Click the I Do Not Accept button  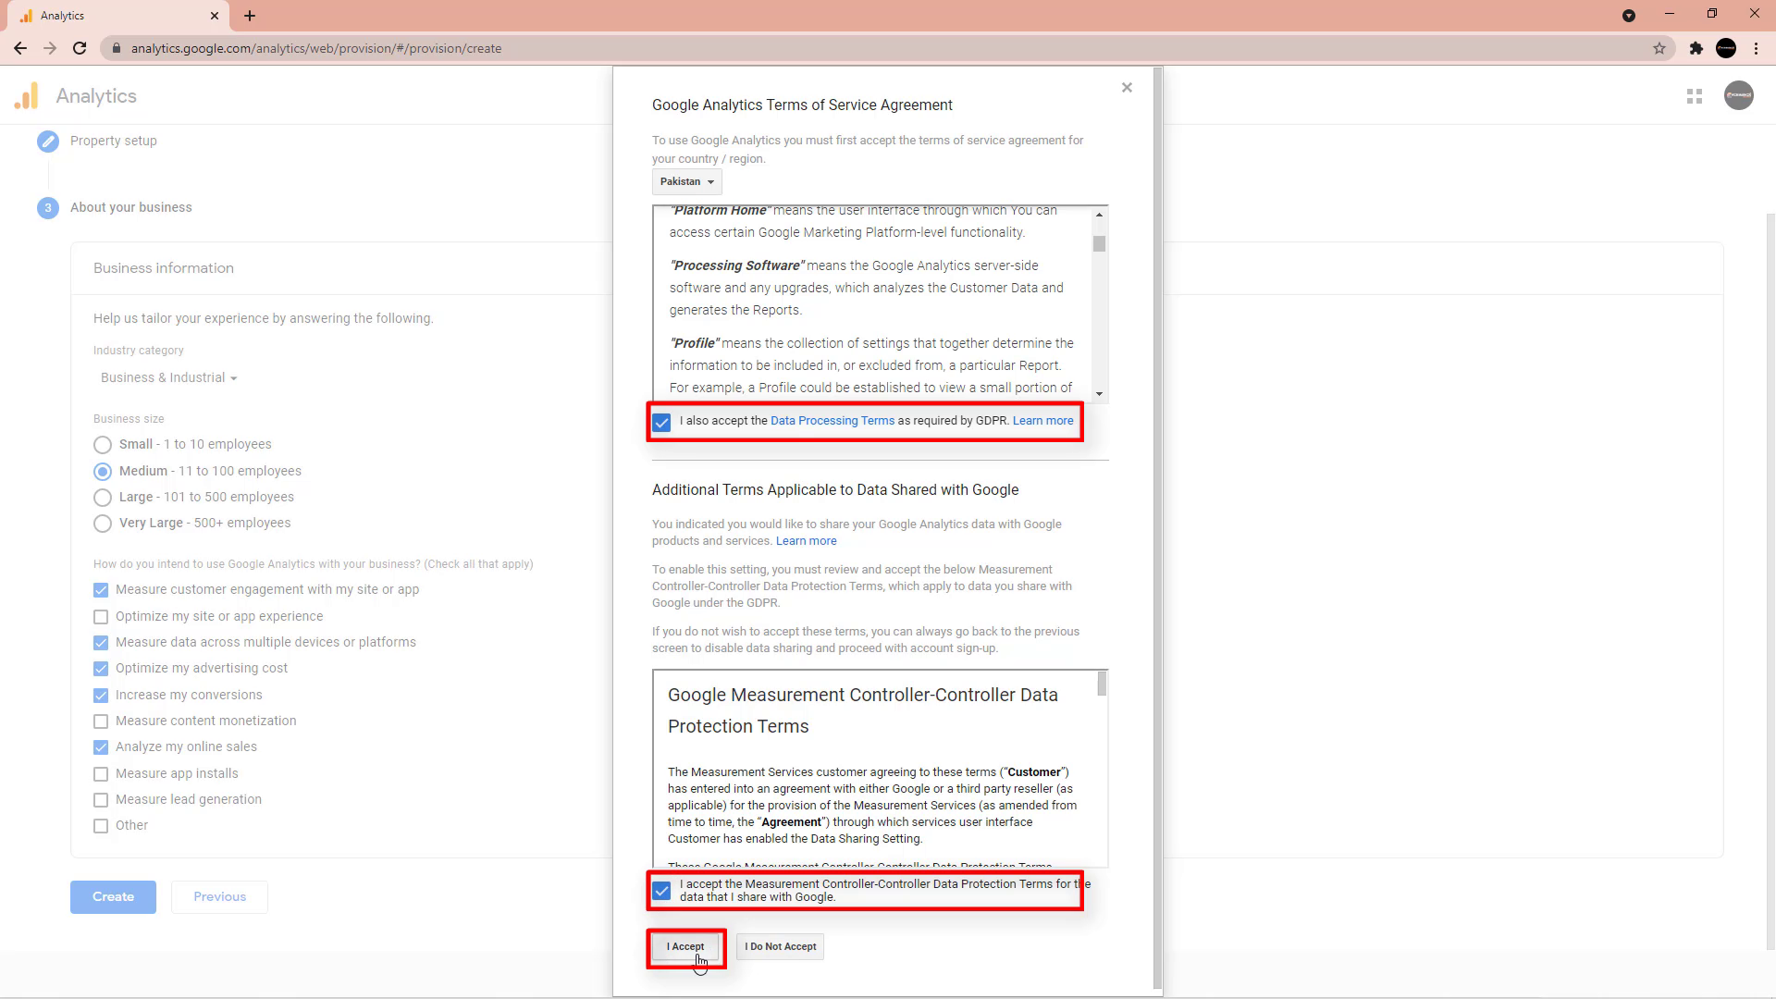780,946
